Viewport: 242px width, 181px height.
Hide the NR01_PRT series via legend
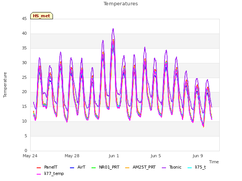pos(105,167)
